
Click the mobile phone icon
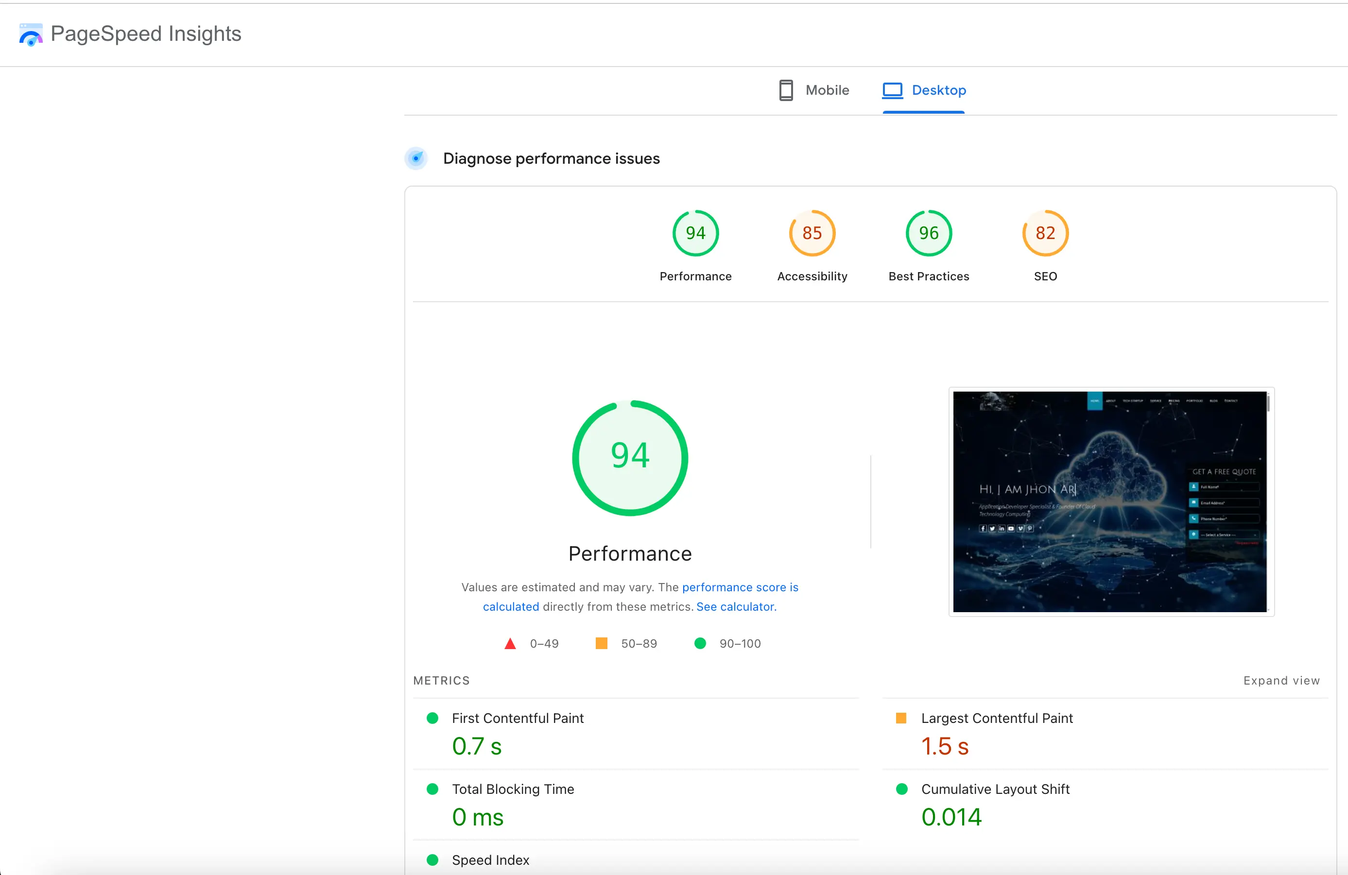click(786, 90)
